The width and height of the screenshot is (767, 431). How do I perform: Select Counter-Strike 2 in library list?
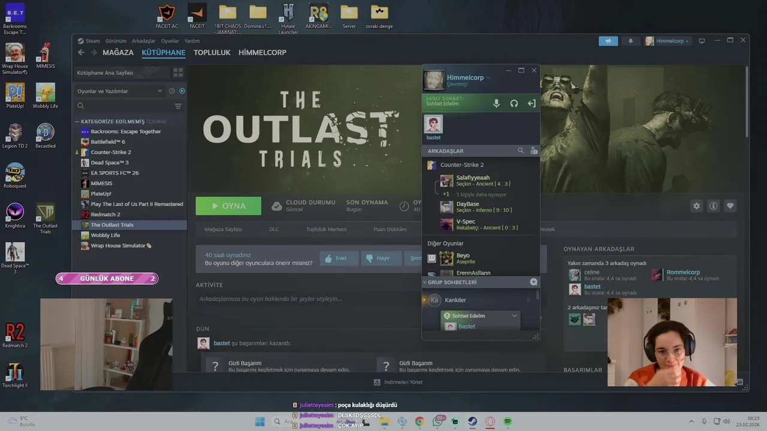129,152
